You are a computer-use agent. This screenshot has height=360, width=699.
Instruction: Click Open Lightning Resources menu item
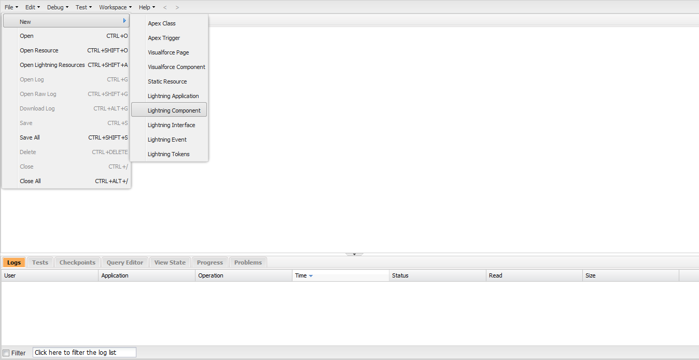tap(52, 65)
